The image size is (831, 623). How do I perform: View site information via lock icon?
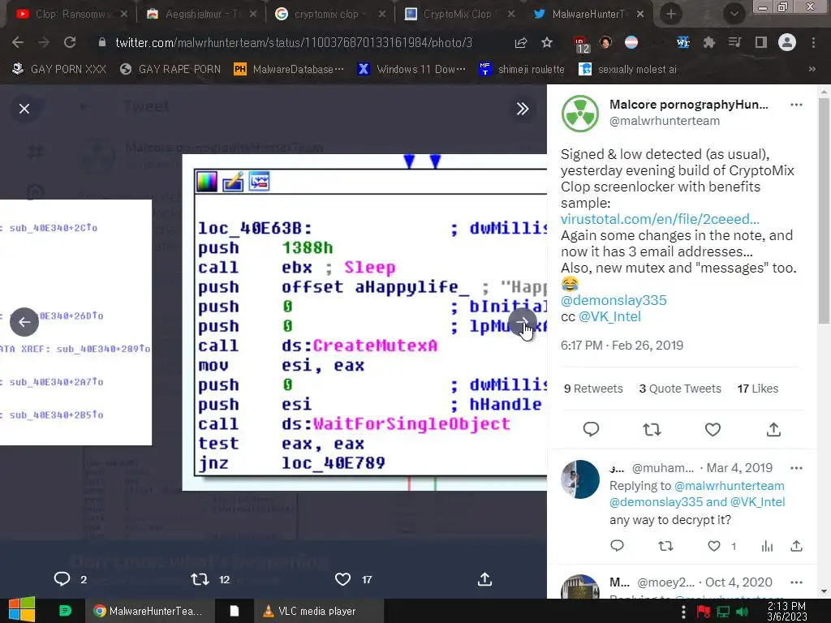point(101,42)
